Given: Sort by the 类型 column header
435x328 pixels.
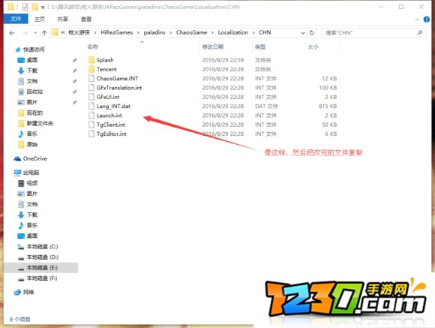Looking at the screenshot, I should (x=260, y=47).
